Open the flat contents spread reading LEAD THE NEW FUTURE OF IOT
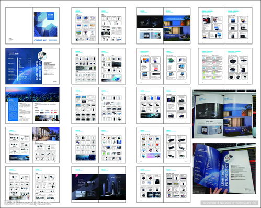 pyautogui.click(x=32, y=66)
